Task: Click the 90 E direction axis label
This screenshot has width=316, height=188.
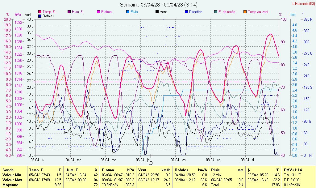Action: click(x=308, y=121)
